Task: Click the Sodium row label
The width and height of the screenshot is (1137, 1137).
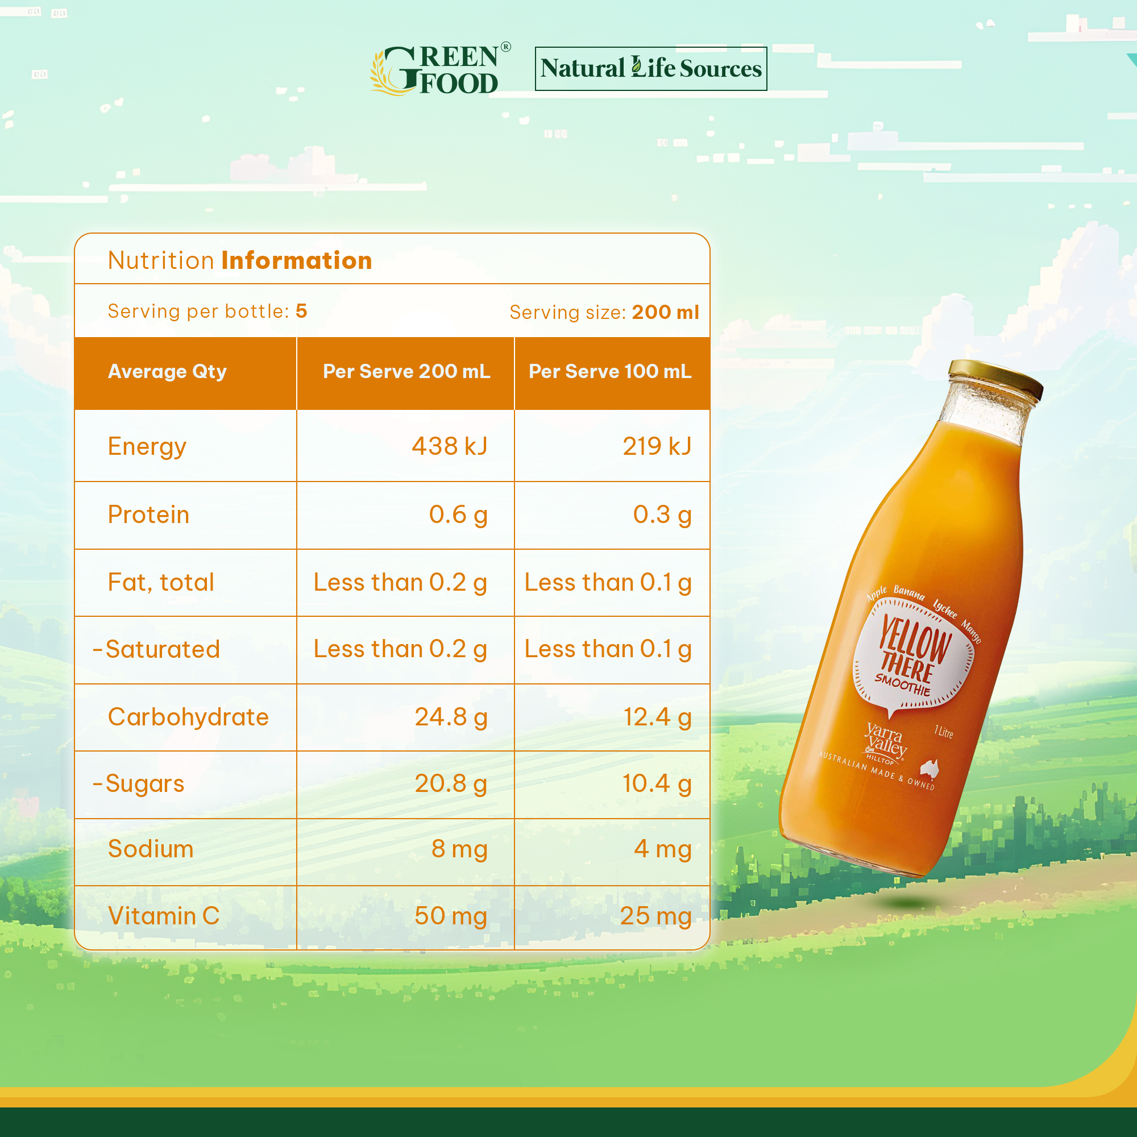Action: [151, 849]
